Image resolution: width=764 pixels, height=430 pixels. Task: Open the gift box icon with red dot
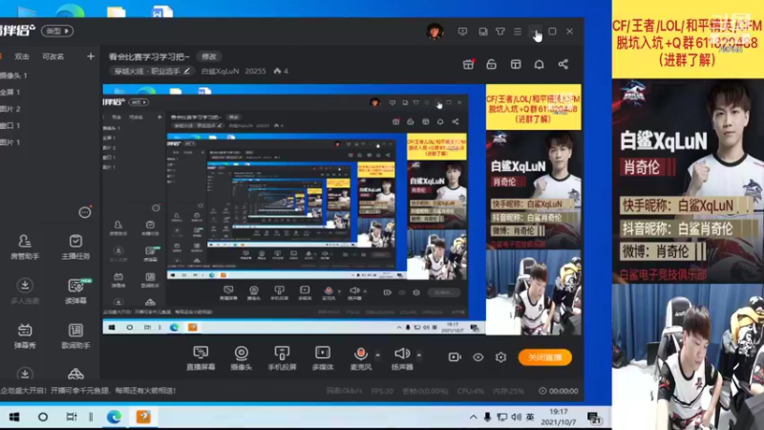(x=468, y=64)
